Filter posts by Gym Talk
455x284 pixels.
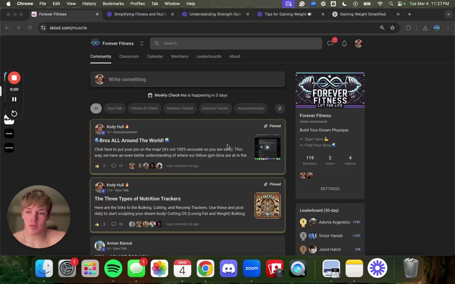click(114, 108)
